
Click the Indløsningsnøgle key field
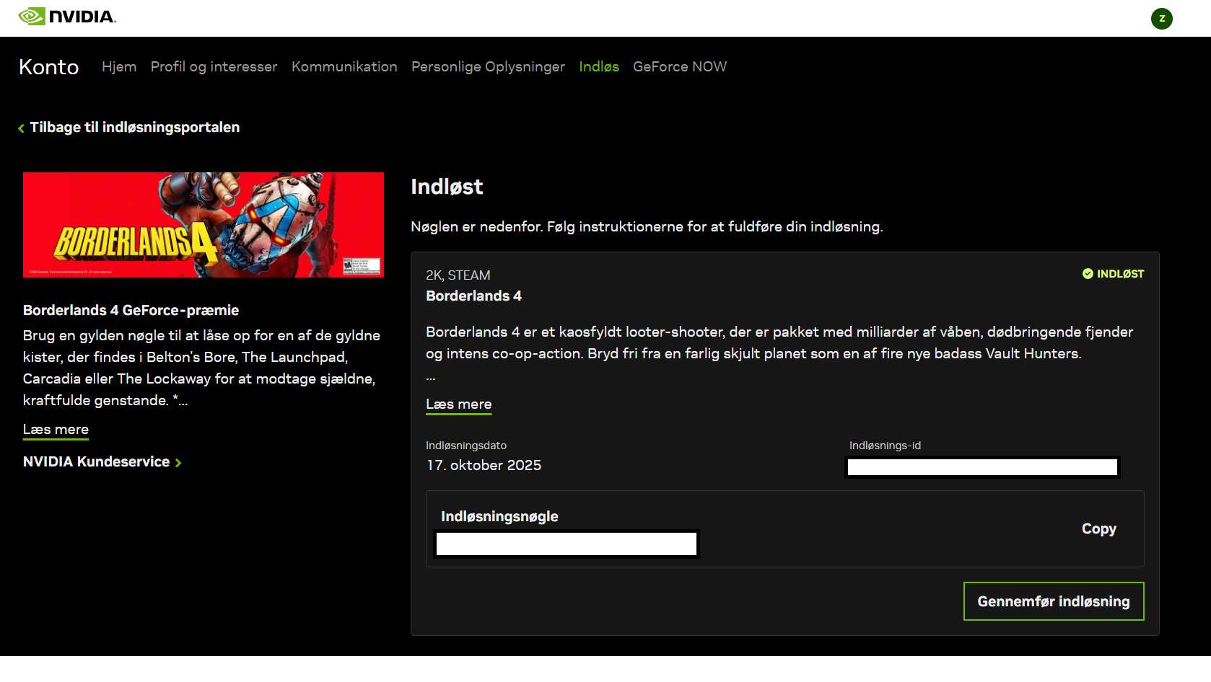pos(566,544)
